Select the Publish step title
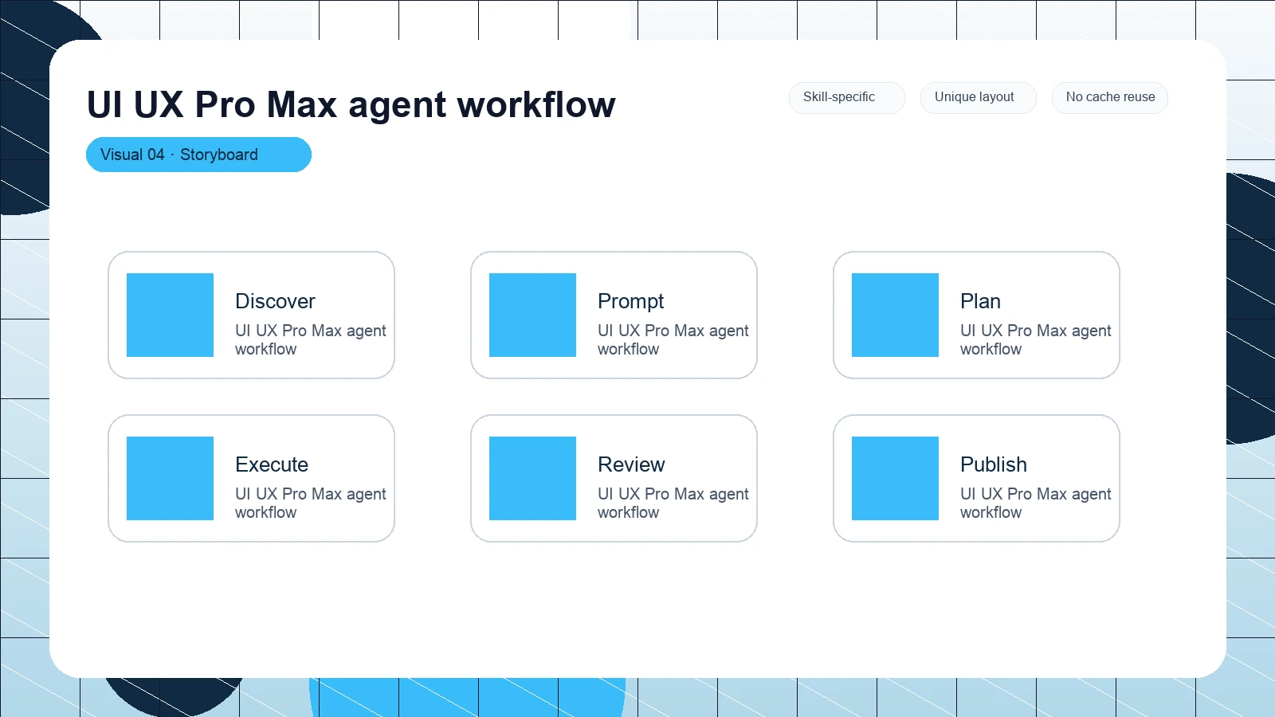This screenshot has width=1275, height=717. coord(993,464)
